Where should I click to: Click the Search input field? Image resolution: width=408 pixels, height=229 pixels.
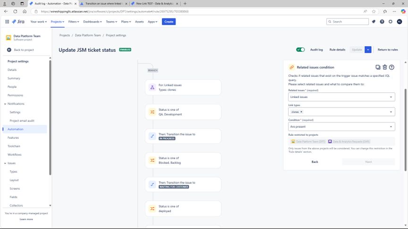tap(348, 22)
